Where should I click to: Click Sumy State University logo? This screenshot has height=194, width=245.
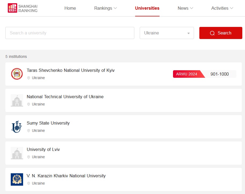click(x=17, y=126)
